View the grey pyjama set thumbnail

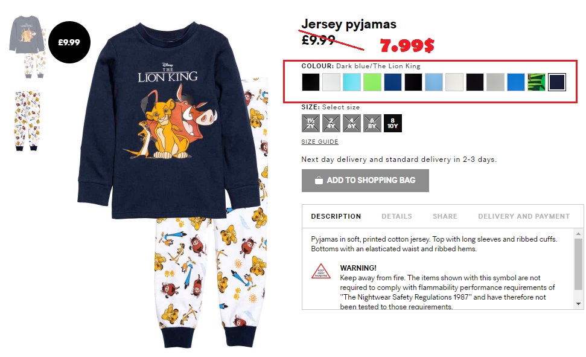(x=27, y=47)
